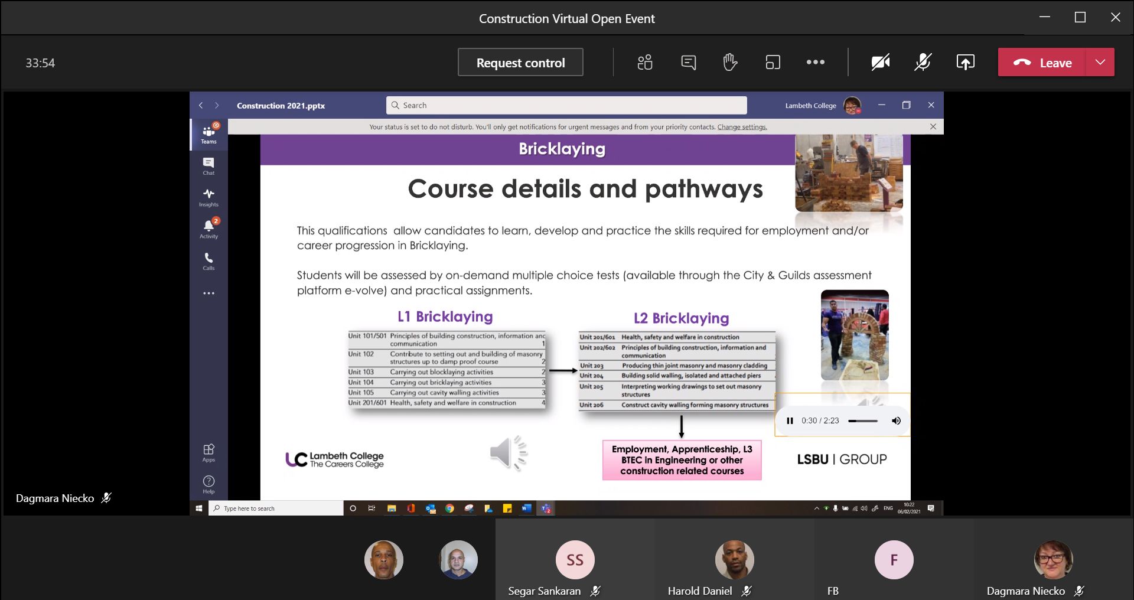Raise your hand in the meeting

(730, 62)
